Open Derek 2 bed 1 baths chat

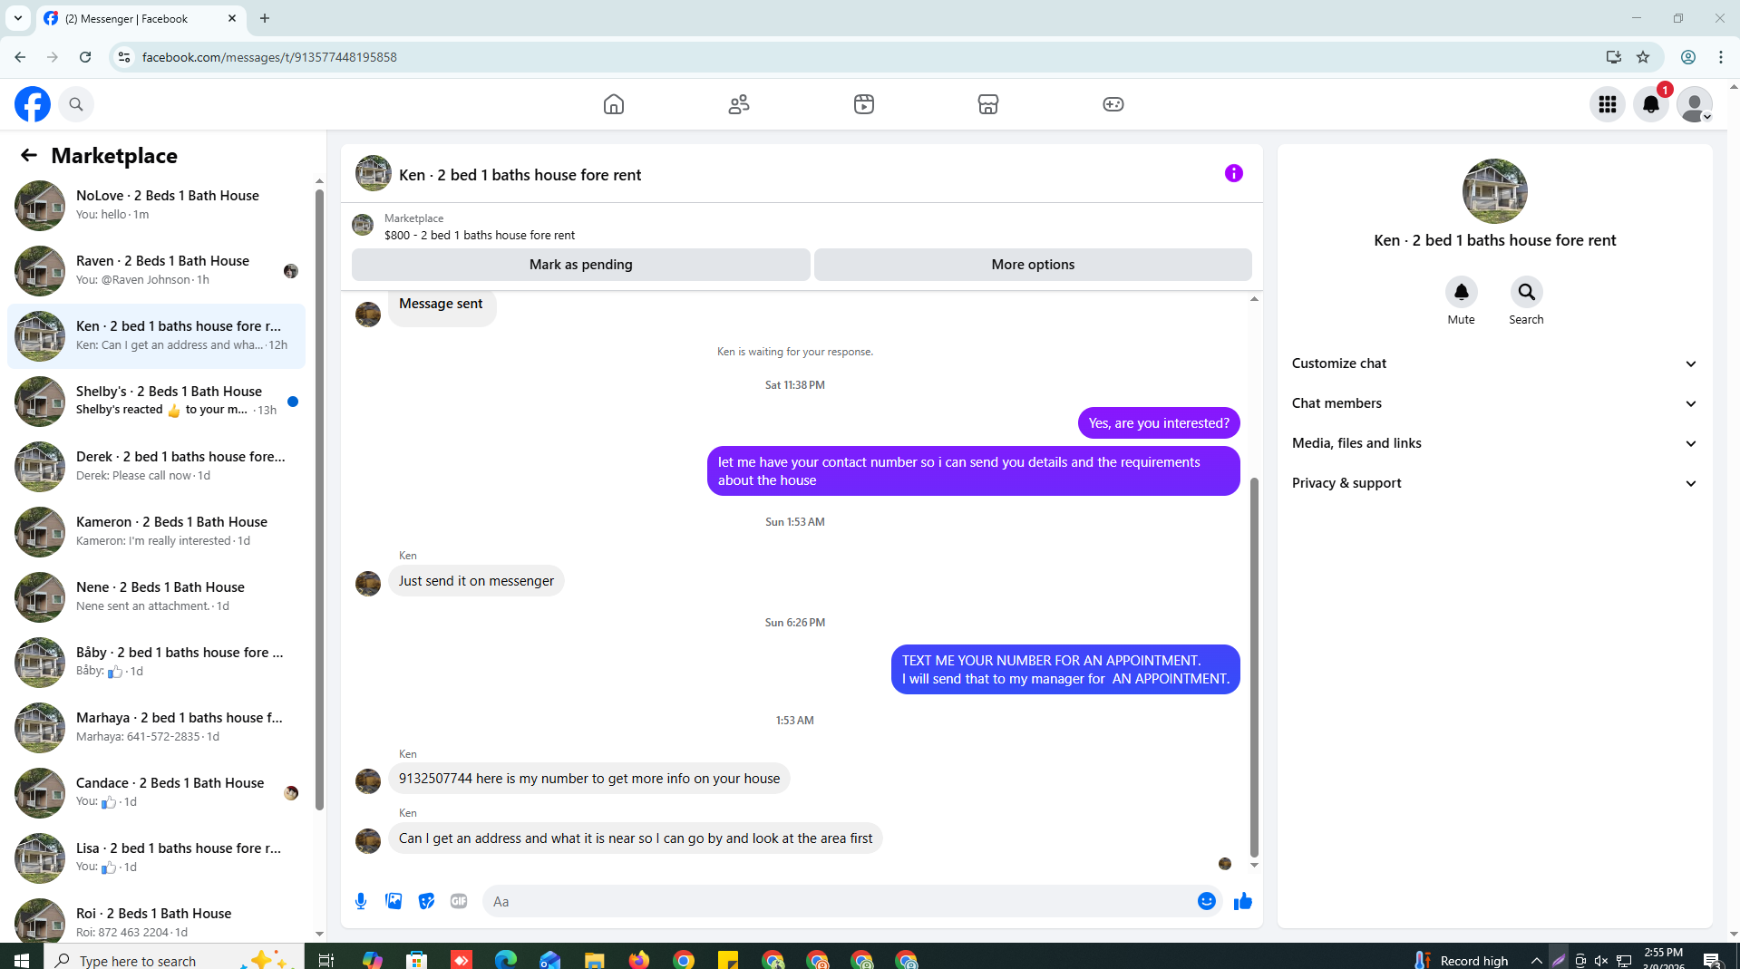pyautogui.click(x=156, y=466)
